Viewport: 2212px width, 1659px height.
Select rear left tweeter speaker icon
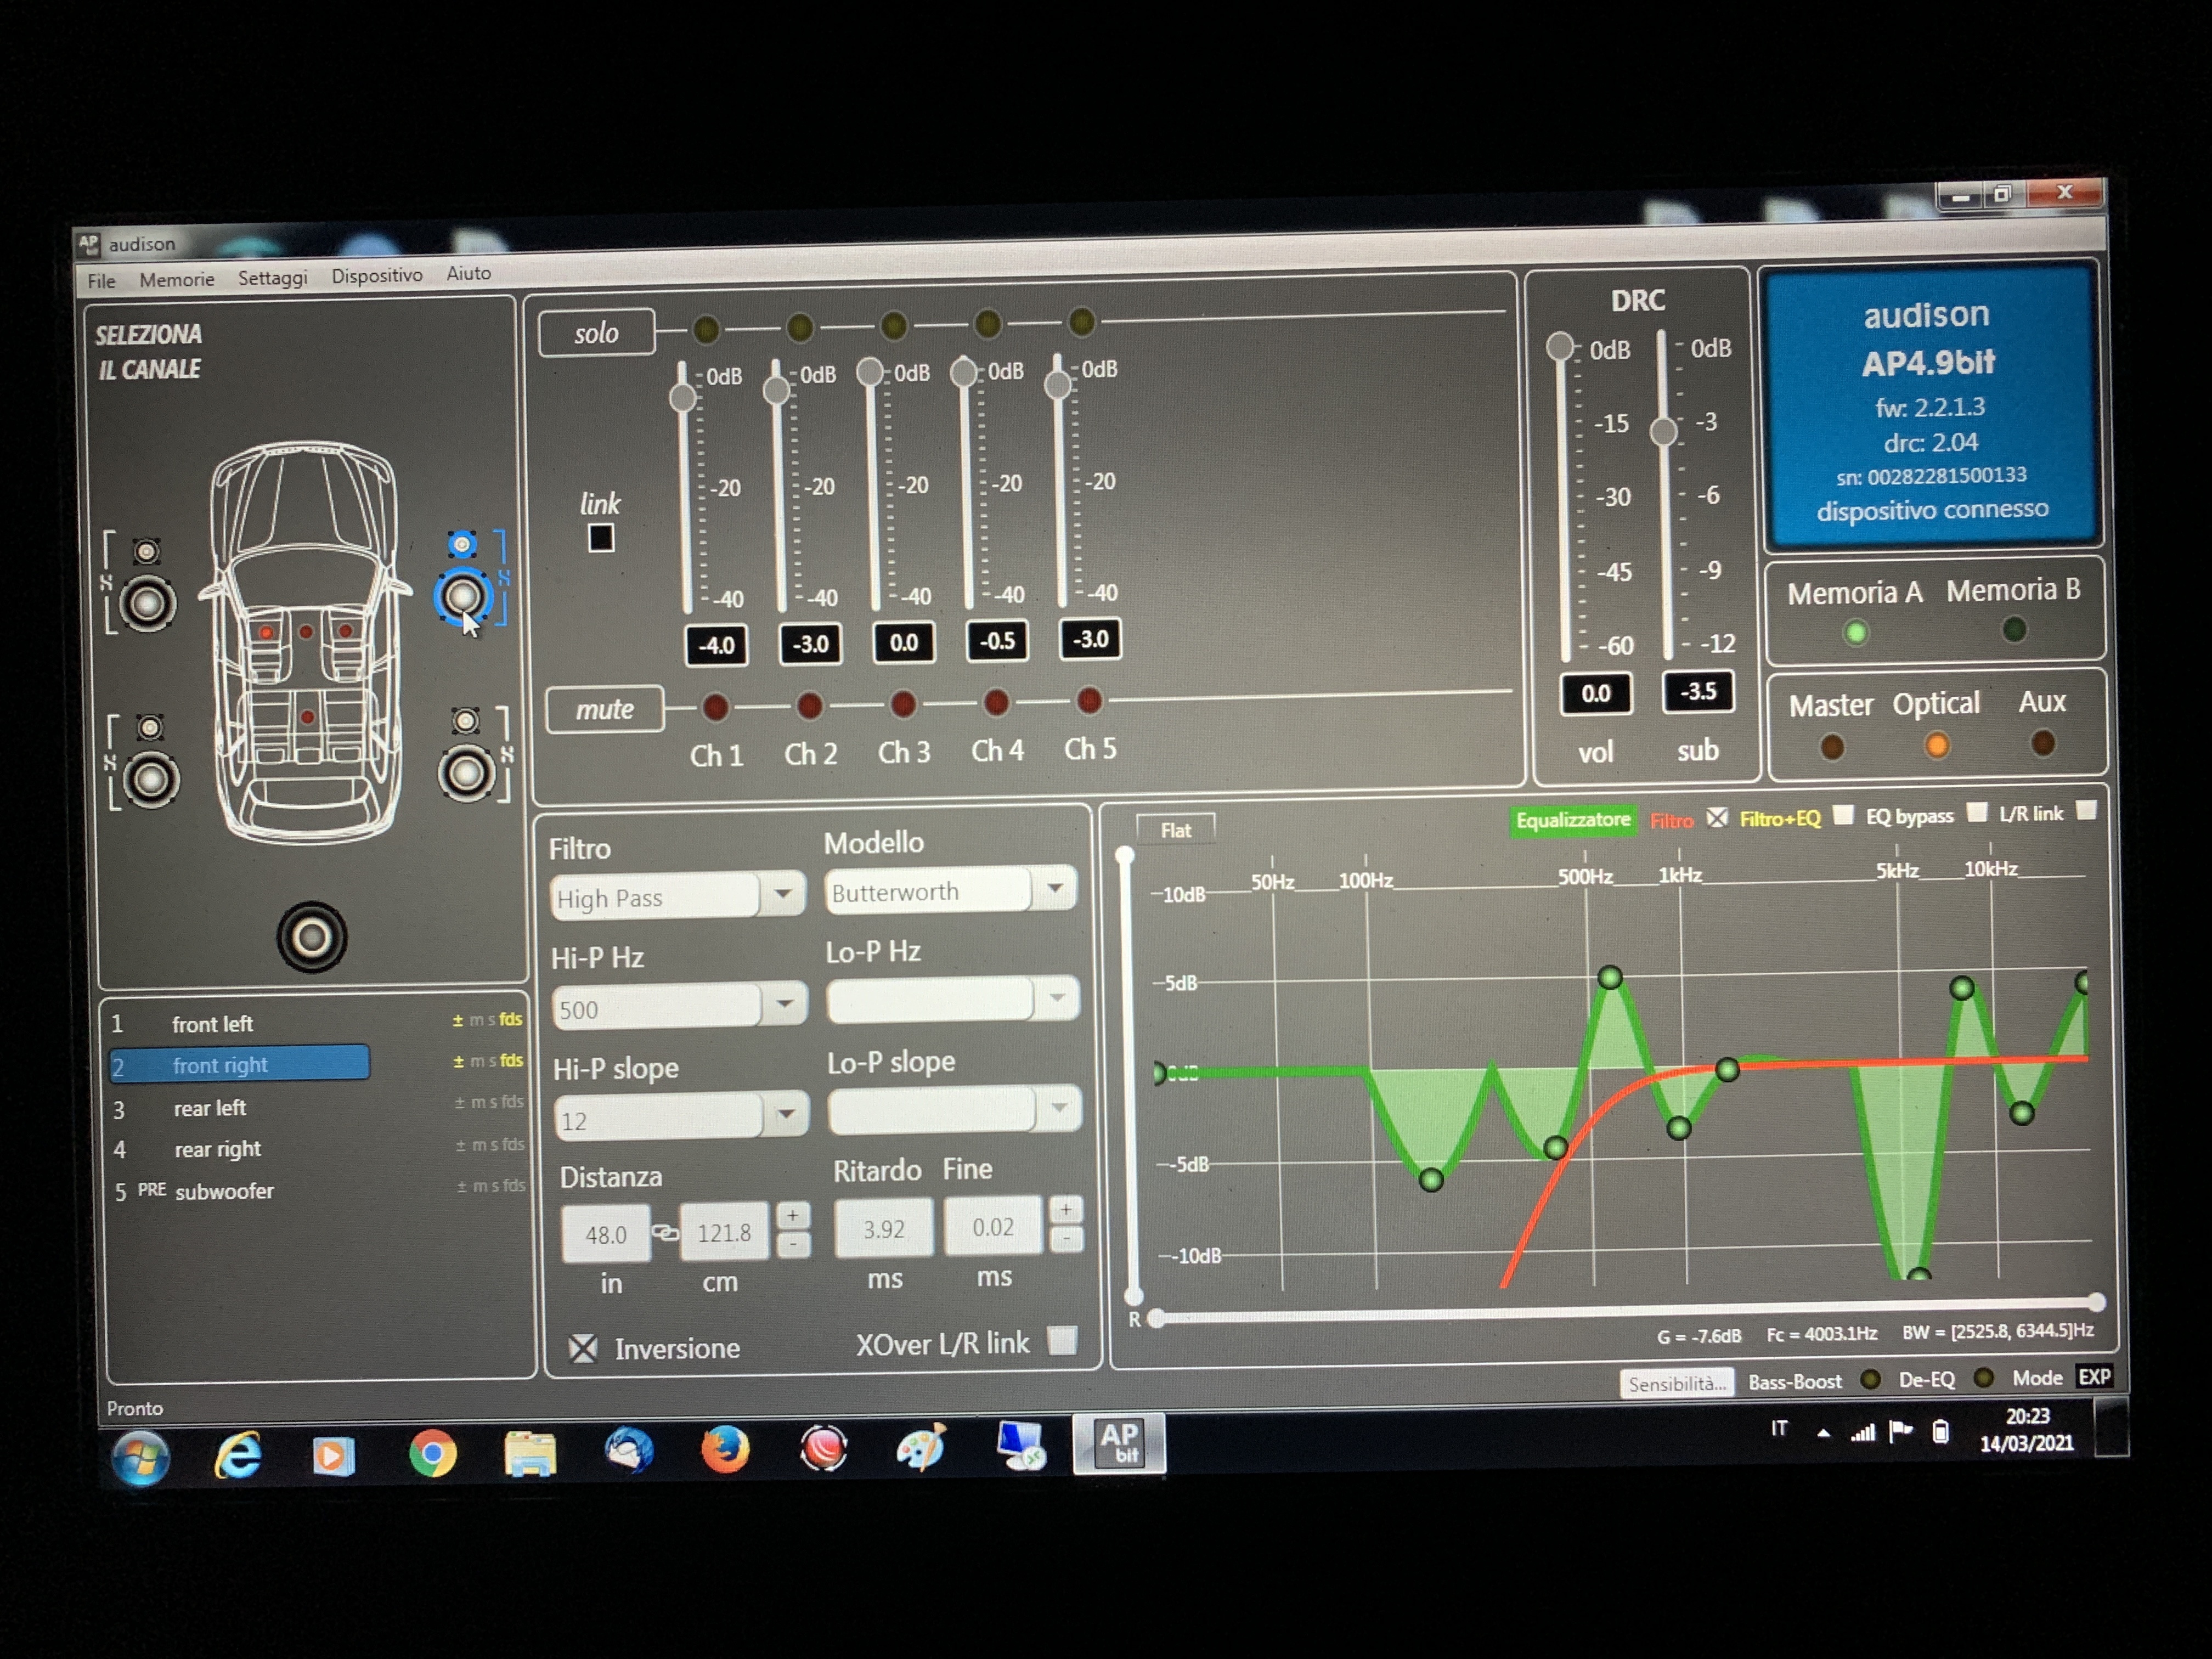click(150, 727)
